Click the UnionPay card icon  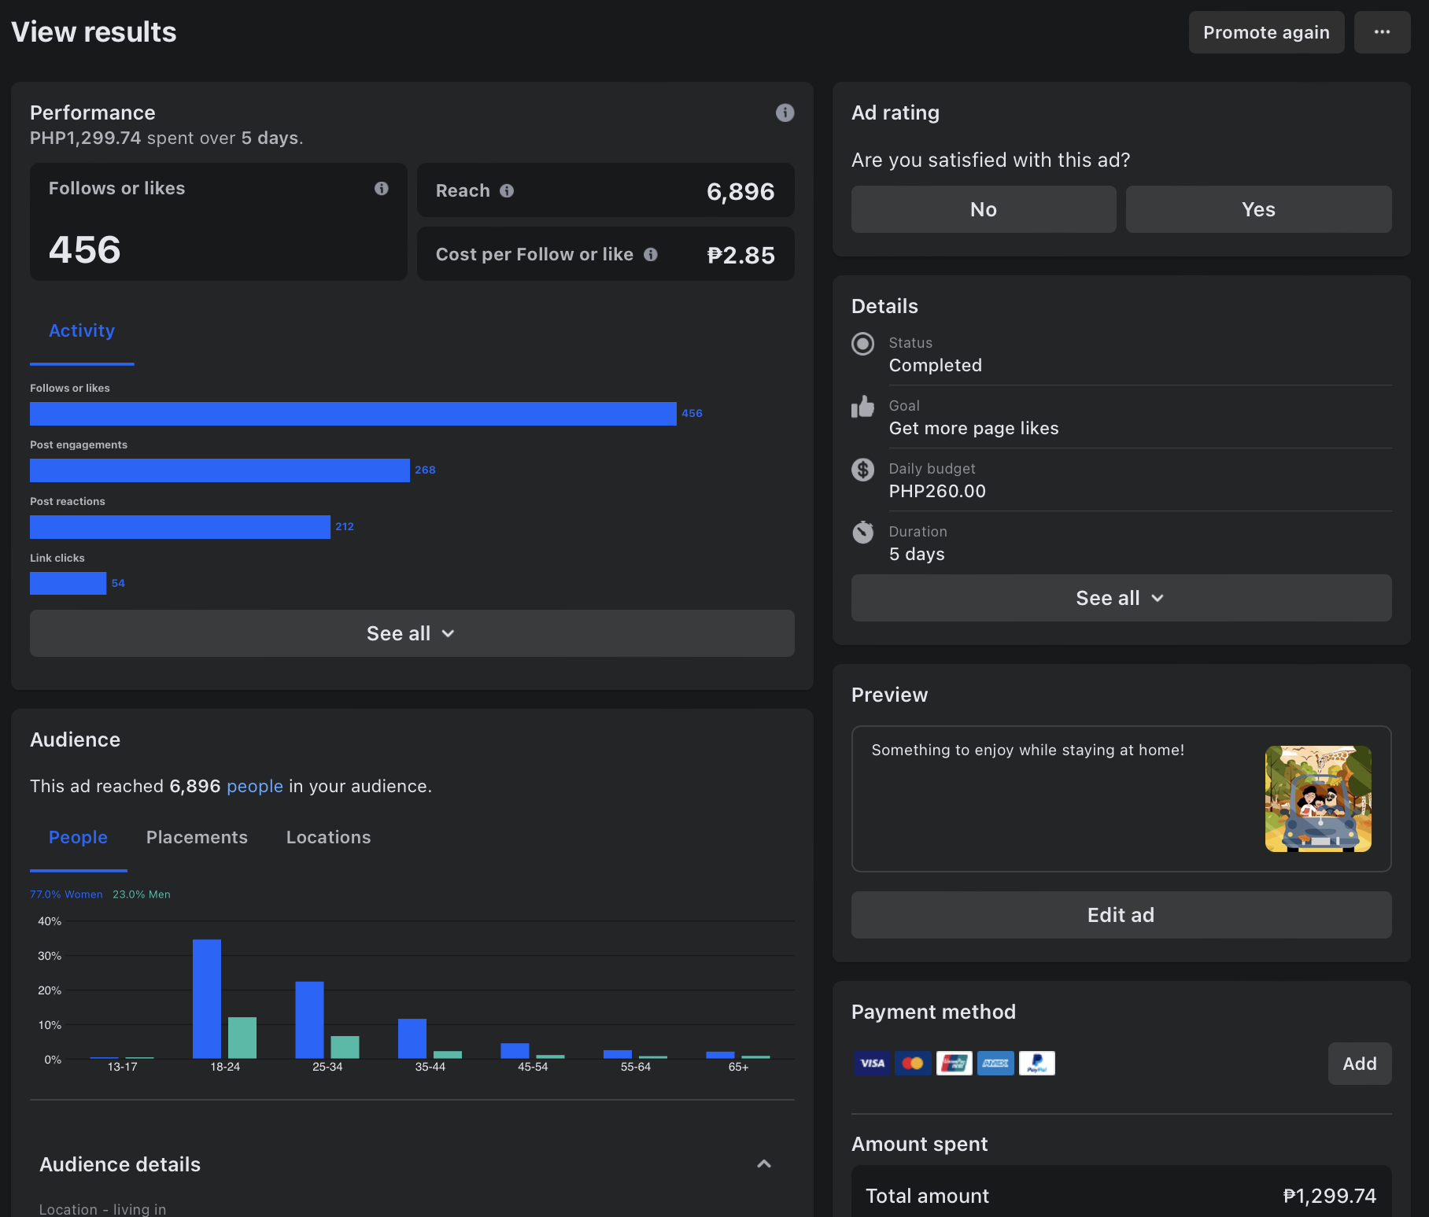point(955,1064)
